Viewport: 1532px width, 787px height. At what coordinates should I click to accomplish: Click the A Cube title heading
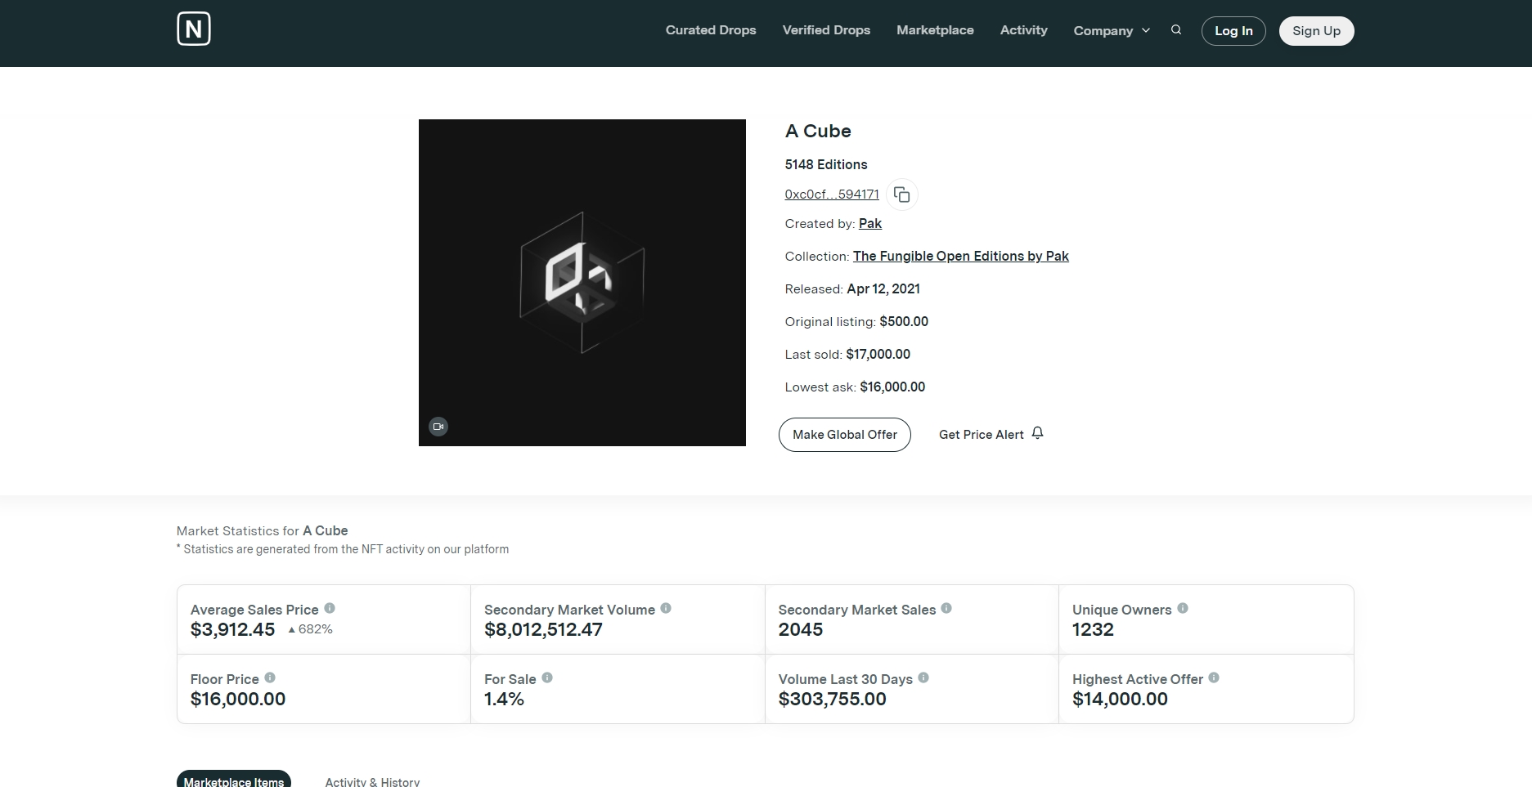818,132
